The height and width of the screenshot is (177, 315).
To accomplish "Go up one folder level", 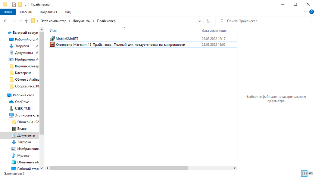I will [26, 21].
